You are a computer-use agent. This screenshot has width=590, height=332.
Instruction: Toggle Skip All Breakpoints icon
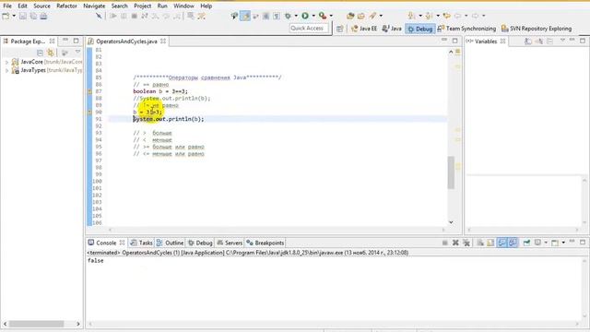(x=99, y=16)
